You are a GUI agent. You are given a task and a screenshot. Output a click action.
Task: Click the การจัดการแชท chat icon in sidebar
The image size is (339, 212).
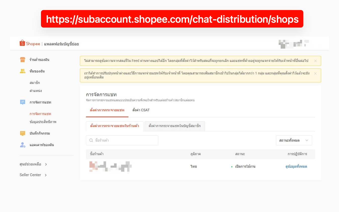tap(23, 102)
